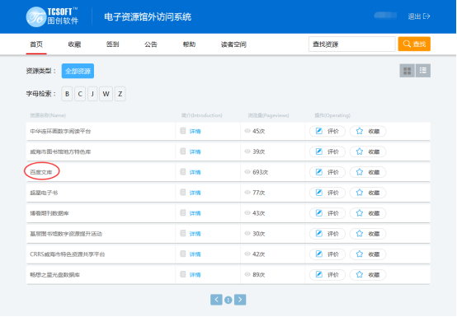
Task: Filter resources by letter B
Action: point(67,94)
